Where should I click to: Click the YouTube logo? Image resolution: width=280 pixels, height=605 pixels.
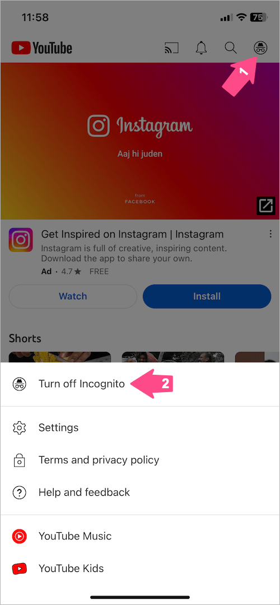(41, 48)
